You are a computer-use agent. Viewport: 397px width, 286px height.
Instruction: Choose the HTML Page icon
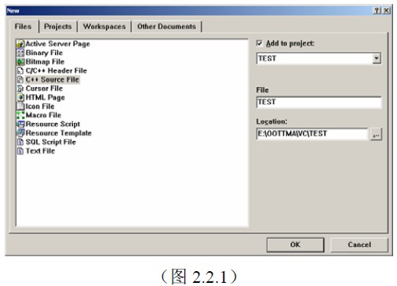click(x=20, y=97)
